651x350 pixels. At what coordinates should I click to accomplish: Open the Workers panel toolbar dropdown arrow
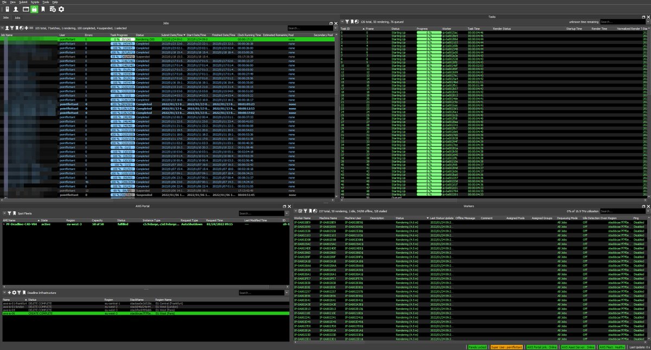[x=296, y=211]
